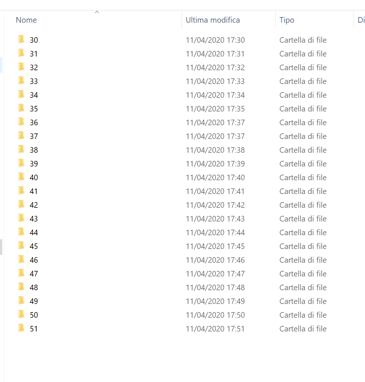365x382 pixels.
Task: Select the folder icon beside 32
Action: tap(22, 67)
